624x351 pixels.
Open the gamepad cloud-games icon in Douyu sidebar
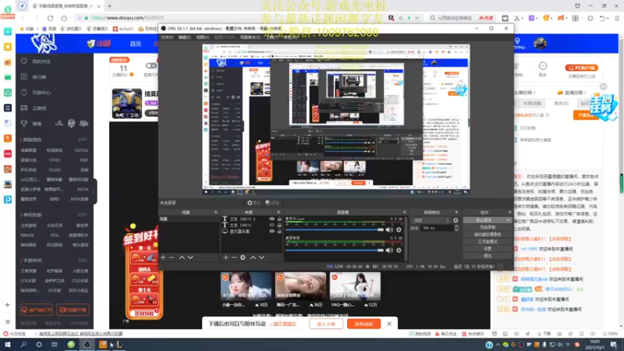[x=24, y=108]
